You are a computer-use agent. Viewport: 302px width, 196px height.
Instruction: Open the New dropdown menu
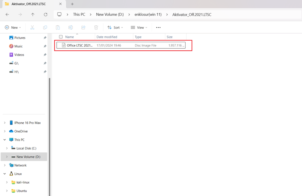point(13,27)
